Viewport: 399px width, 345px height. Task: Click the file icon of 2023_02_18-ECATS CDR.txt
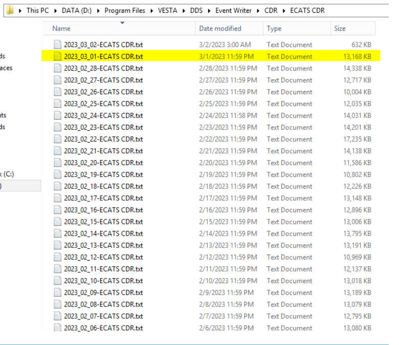(57, 186)
